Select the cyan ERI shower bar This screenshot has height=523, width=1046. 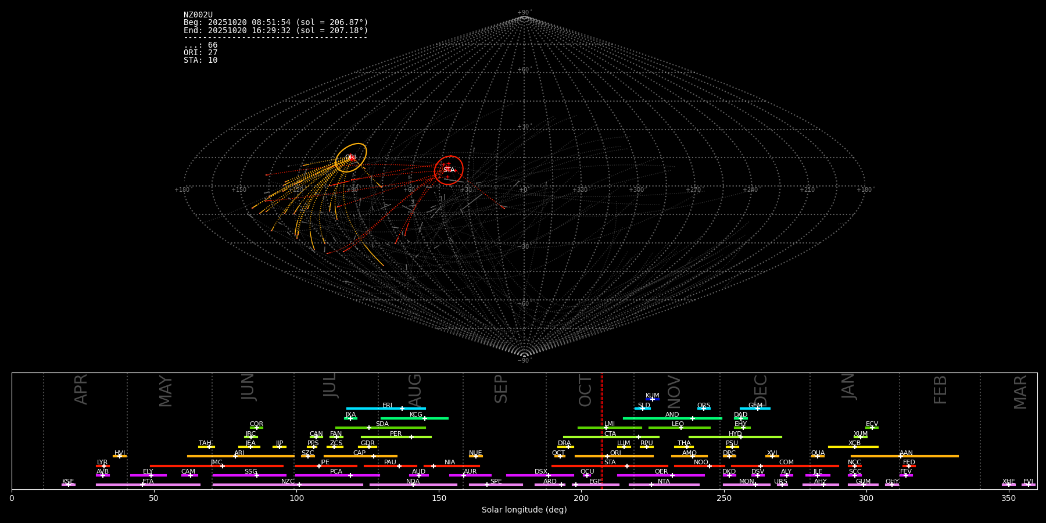tap(385, 409)
